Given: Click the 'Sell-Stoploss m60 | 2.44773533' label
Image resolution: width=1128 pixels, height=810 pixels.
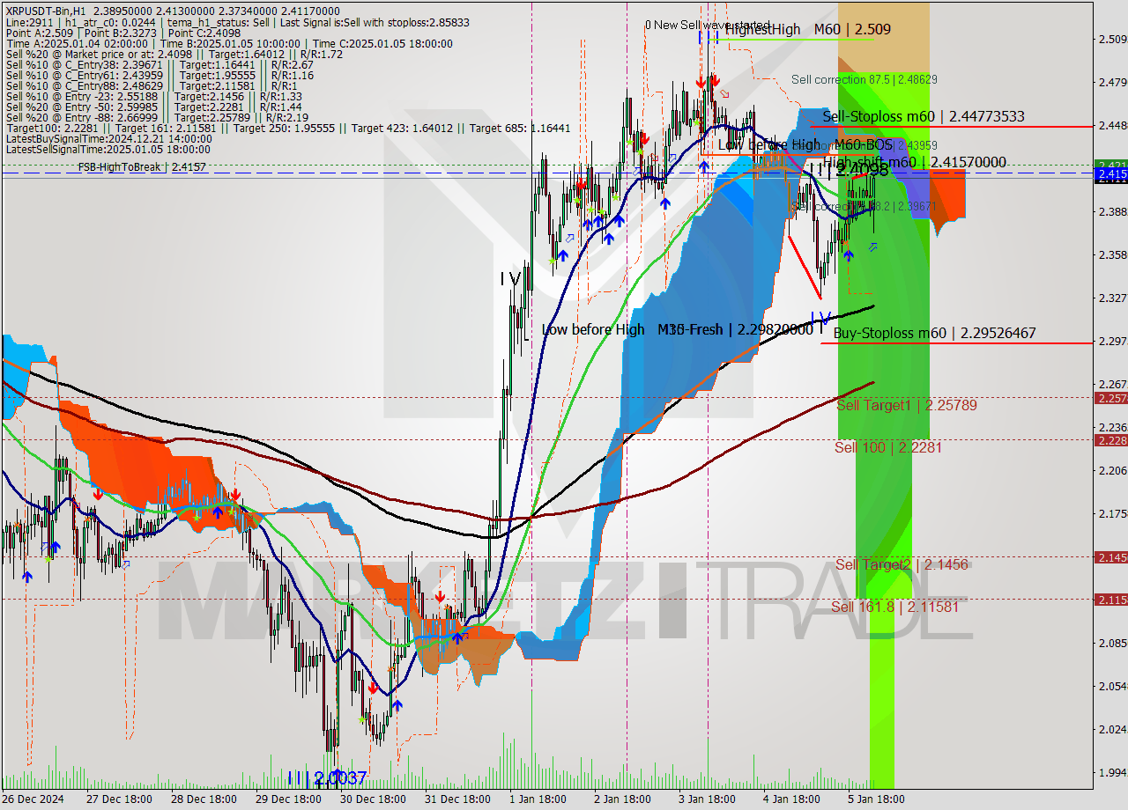Looking at the screenshot, I should point(924,116).
